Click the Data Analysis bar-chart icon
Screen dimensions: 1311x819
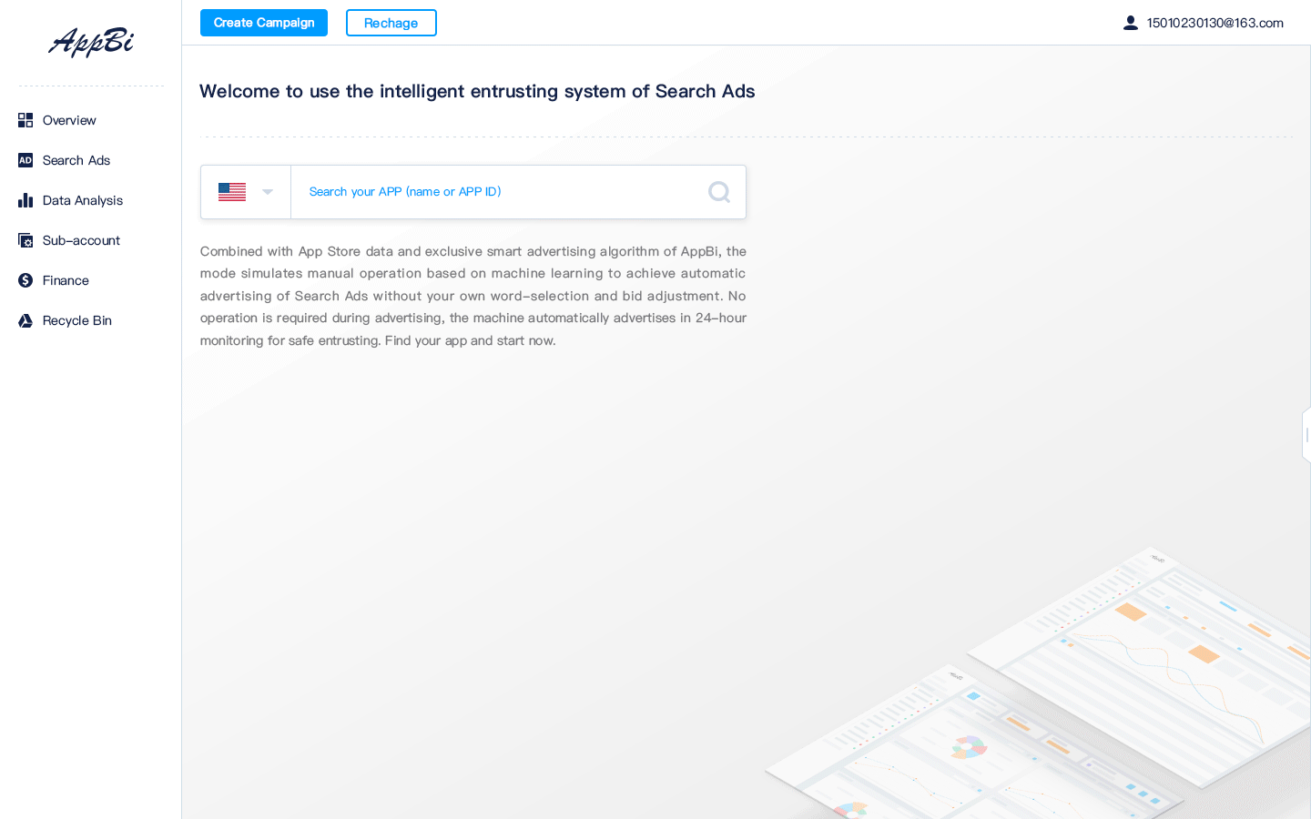(25, 200)
